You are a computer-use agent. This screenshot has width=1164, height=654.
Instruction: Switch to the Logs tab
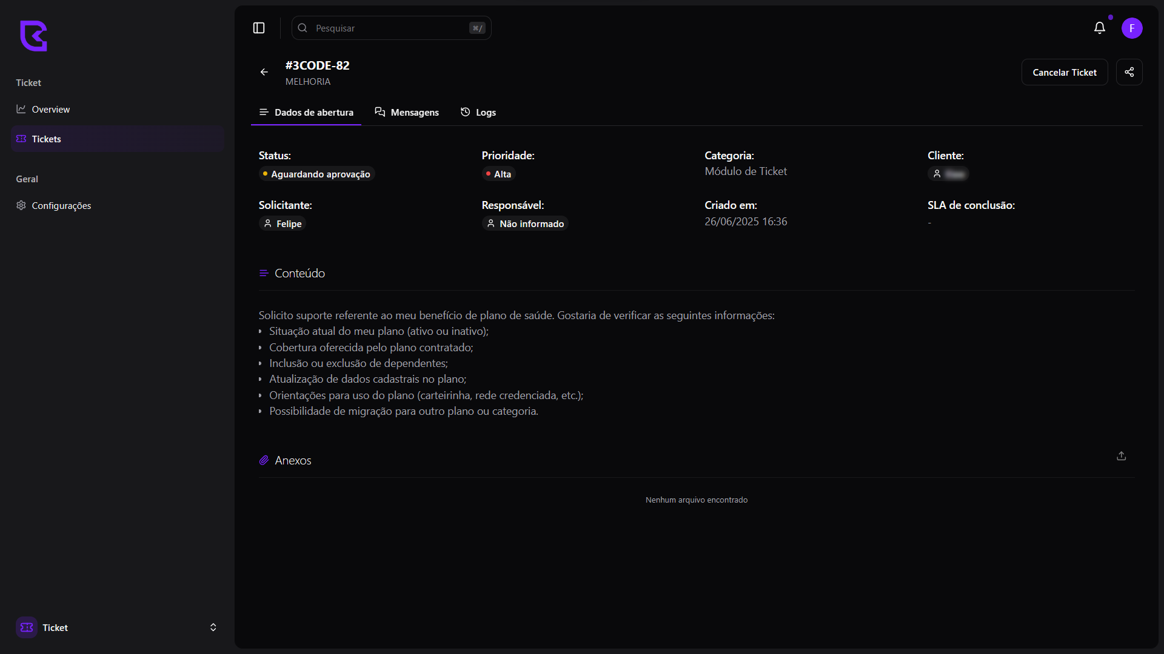(x=478, y=113)
